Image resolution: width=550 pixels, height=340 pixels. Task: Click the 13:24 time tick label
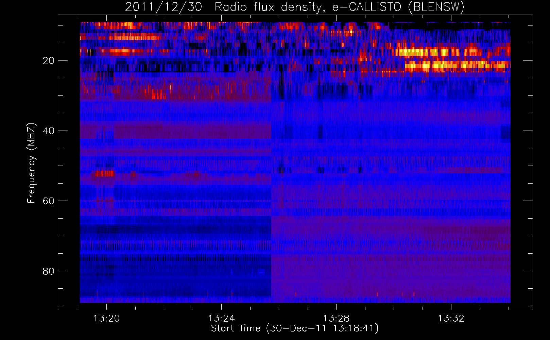point(221,319)
